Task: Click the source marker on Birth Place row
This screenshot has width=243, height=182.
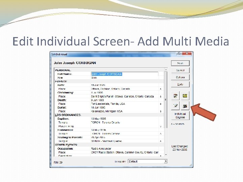Action: tap(161, 89)
